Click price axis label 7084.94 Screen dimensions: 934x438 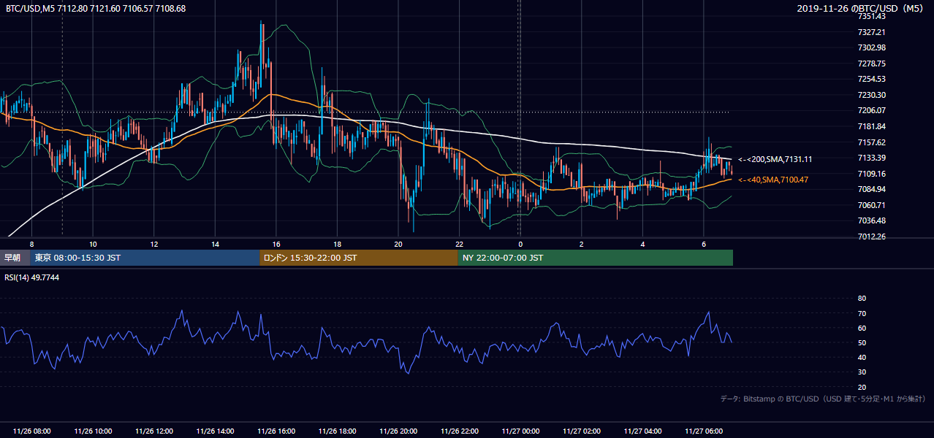pyautogui.click(x=871, y=189)
